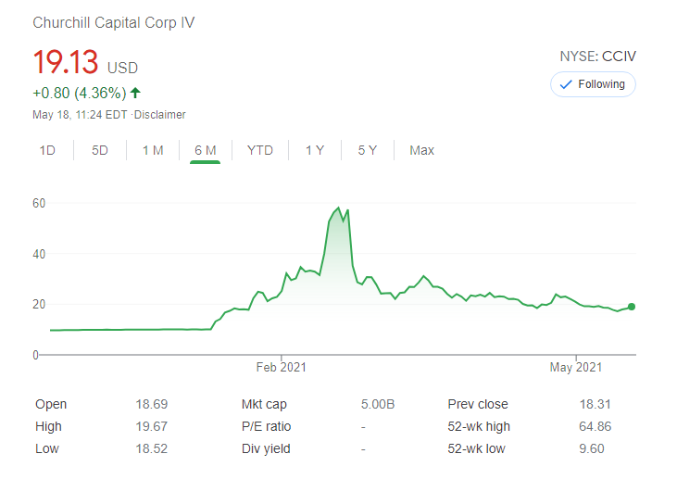This screenshot has width=677, height=479.
Task: Click the Div yield label
Action: (266, 448)
